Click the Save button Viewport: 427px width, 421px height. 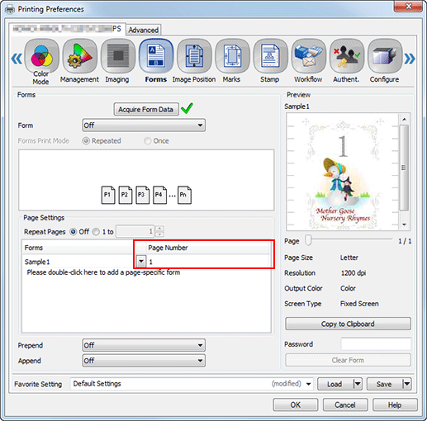tap(384, 384)
